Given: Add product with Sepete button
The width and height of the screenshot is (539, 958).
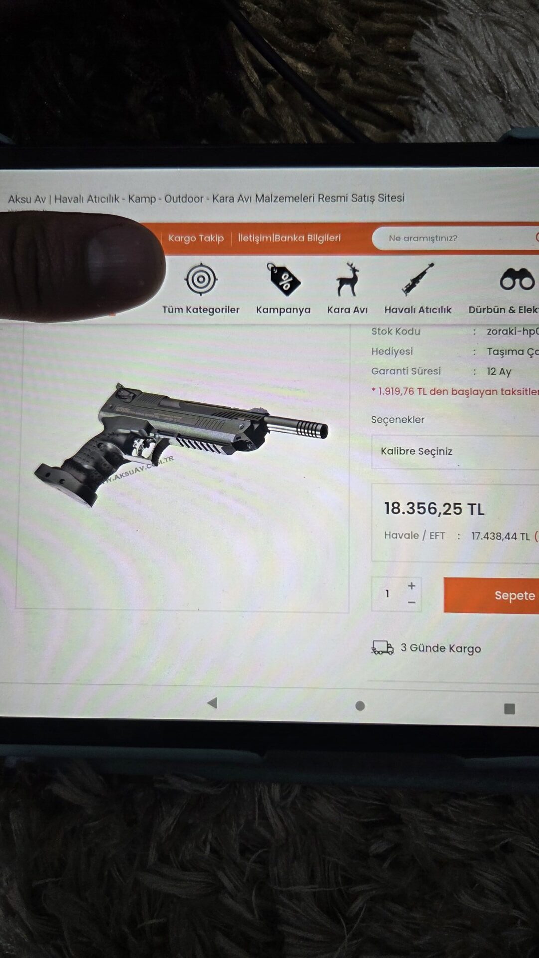Looking at the screenshot, I should click(491, 595).
